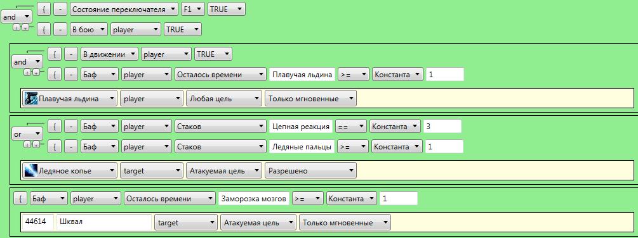Open Только мгновенные dropdown in Шквал row
Image resolution: width=638 pixels, height=238 pixels.
[x=345, y=223]
